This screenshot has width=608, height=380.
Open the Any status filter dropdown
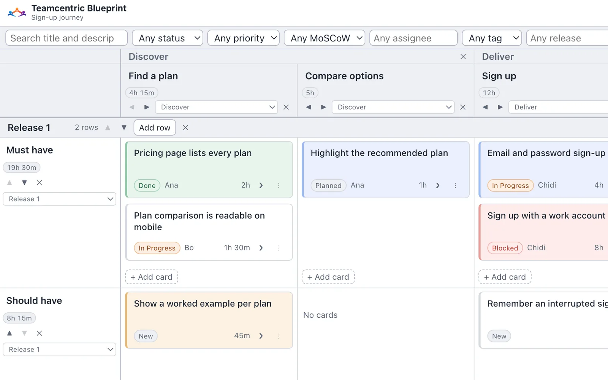point(168,38)
